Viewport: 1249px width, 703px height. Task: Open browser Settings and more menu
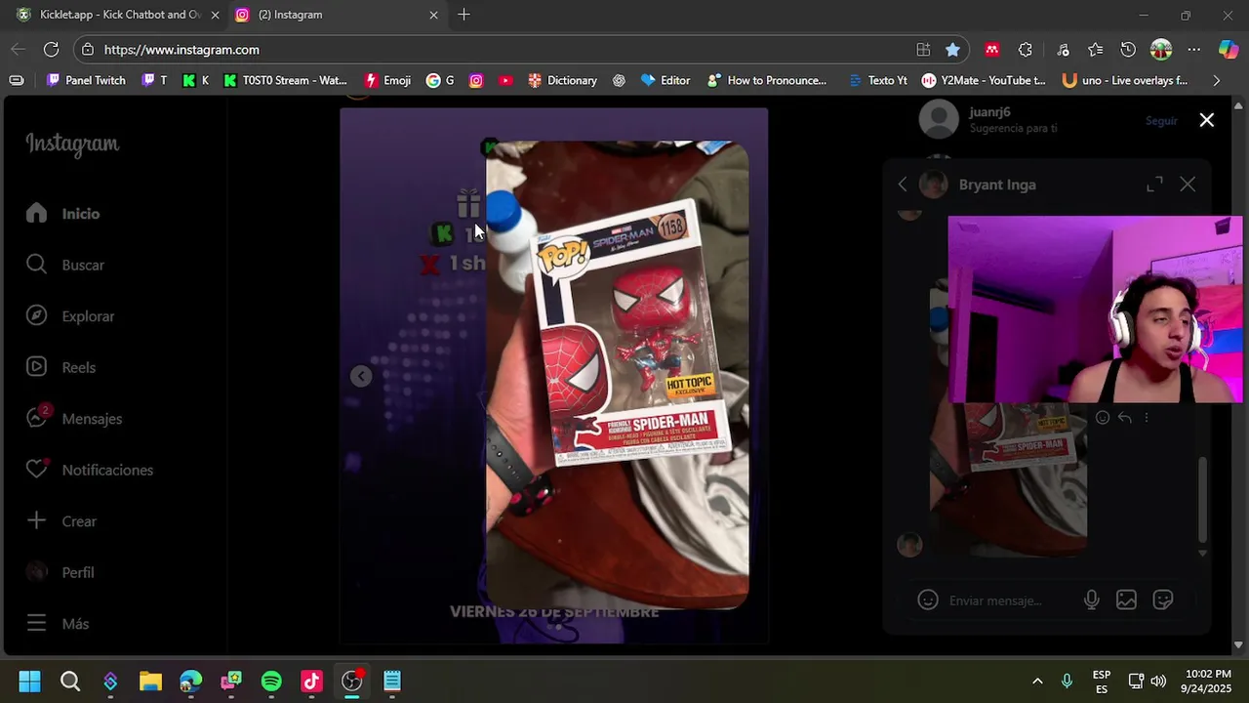click(x=1194, y=50)
